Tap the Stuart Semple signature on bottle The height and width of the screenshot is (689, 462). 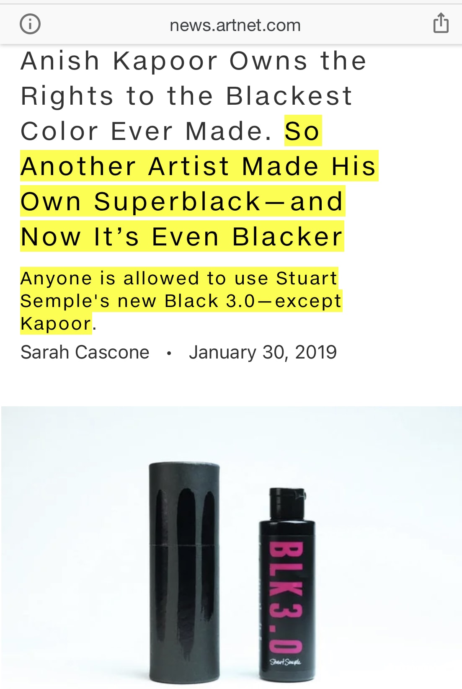click(x=285, y=662)
